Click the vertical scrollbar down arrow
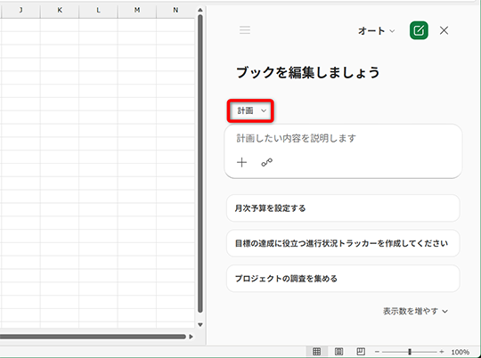Viewport: 481px width, 358px height. pyautogui.click(x=200, y=324)
